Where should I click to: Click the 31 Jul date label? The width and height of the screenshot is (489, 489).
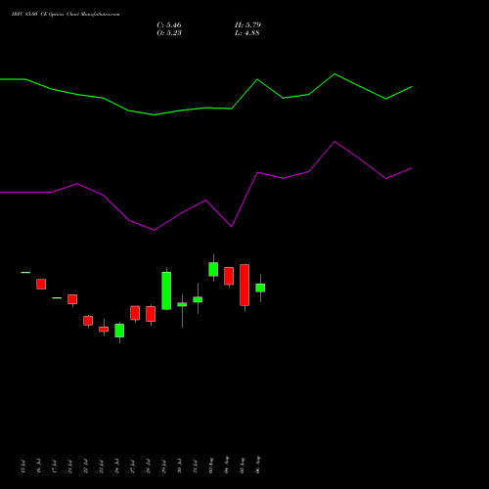[196, 467]
